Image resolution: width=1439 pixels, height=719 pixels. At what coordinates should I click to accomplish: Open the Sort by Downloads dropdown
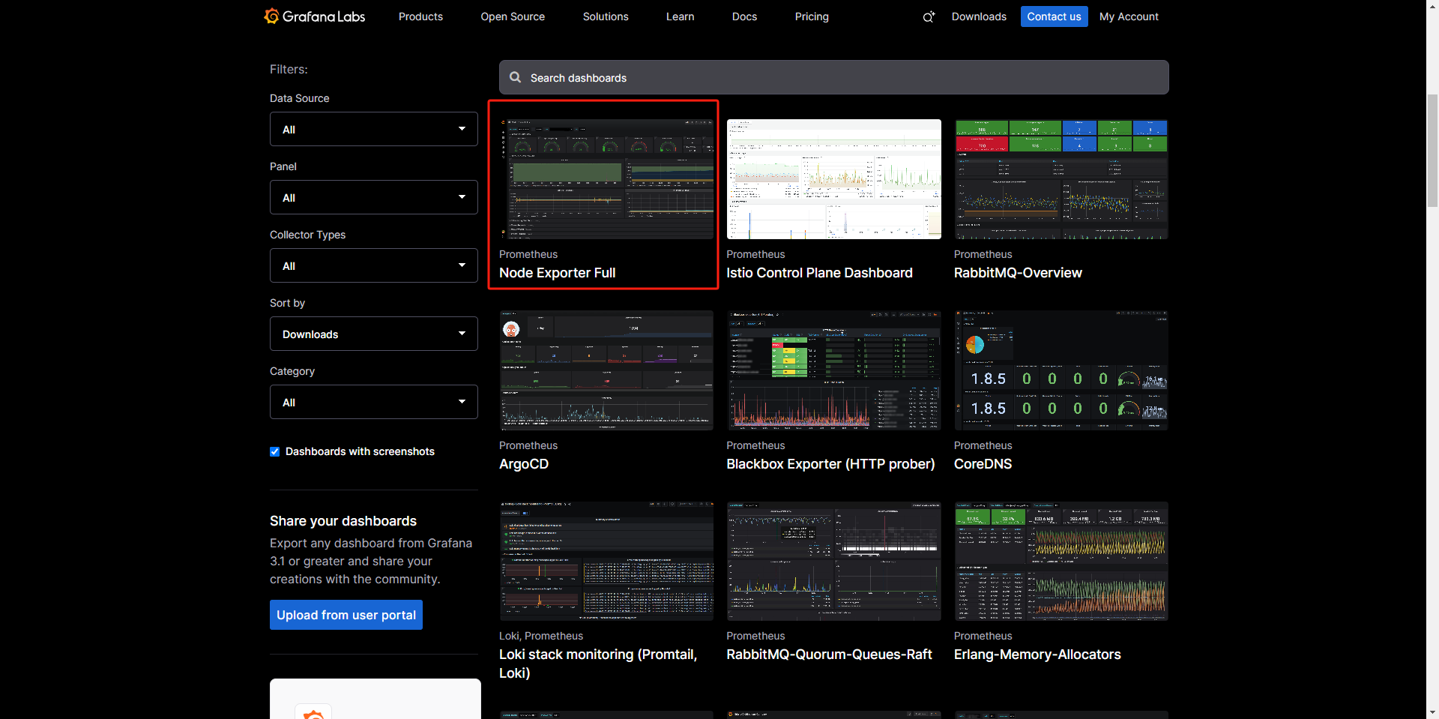click(x=374, y=334)
